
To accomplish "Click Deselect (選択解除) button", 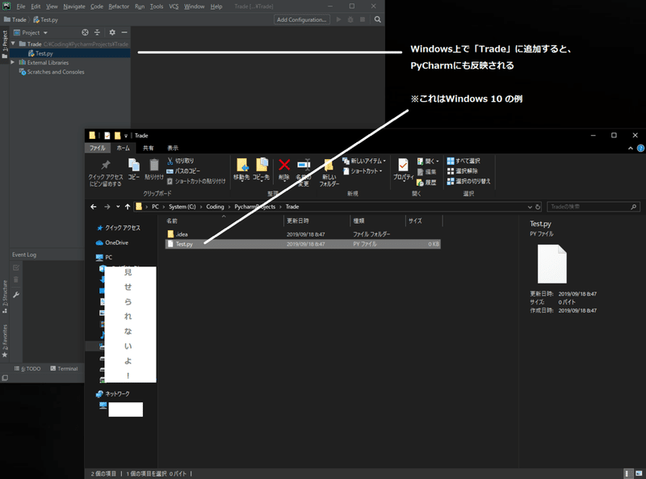I will click(462, 170).
